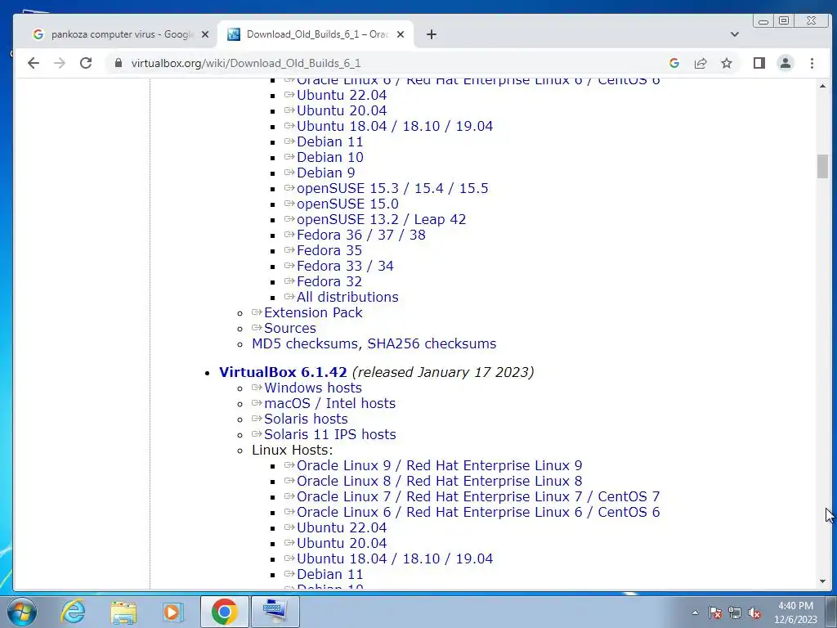Click Fedora 36 / 37 / 38 link

click(360, 235)
